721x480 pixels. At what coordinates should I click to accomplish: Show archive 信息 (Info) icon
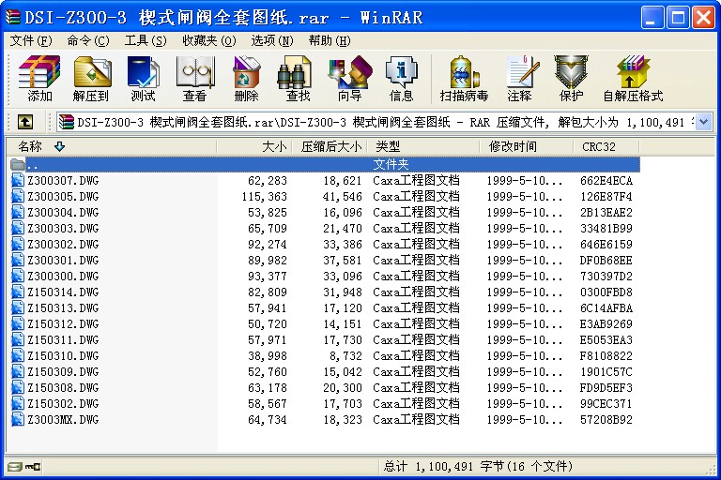click(x=401, y=78)
